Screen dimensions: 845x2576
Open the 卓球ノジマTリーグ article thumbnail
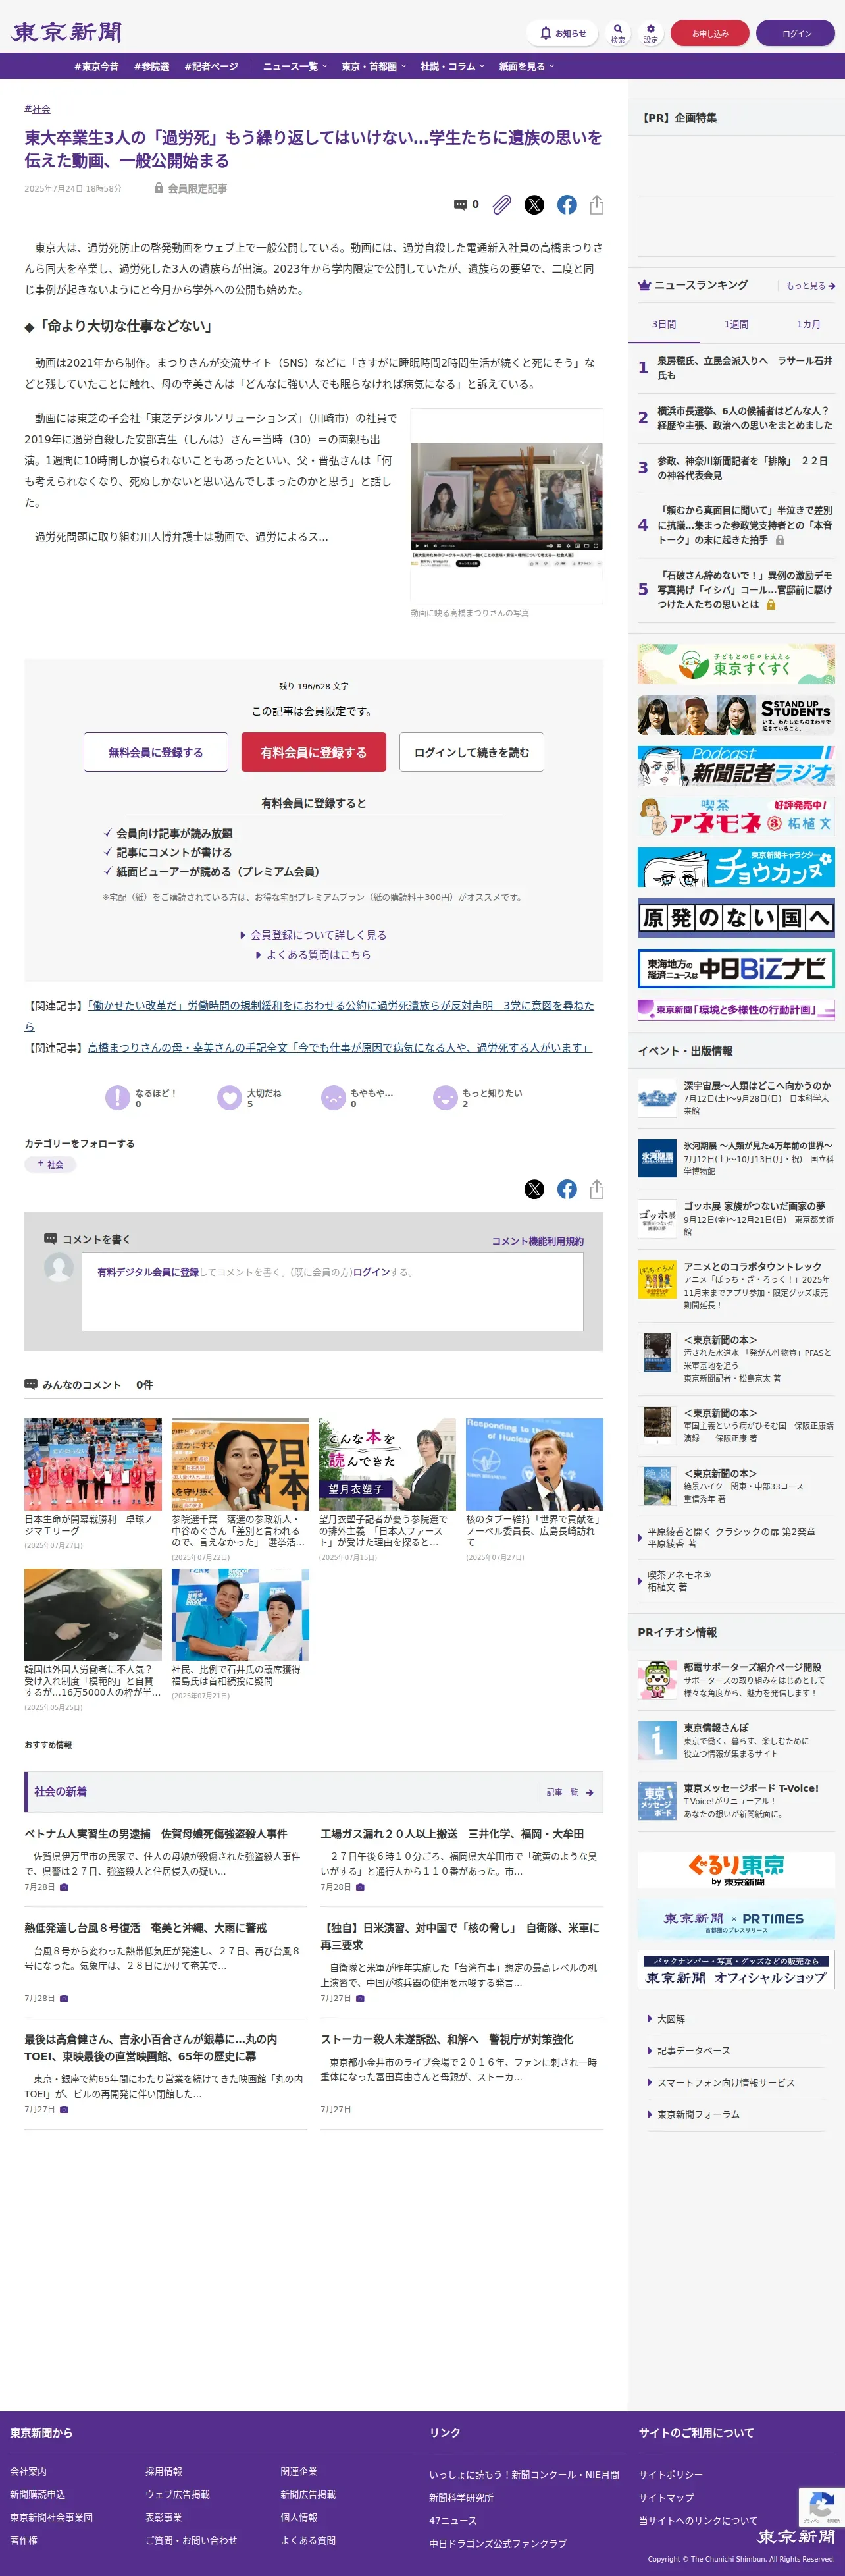(93, 1464)
